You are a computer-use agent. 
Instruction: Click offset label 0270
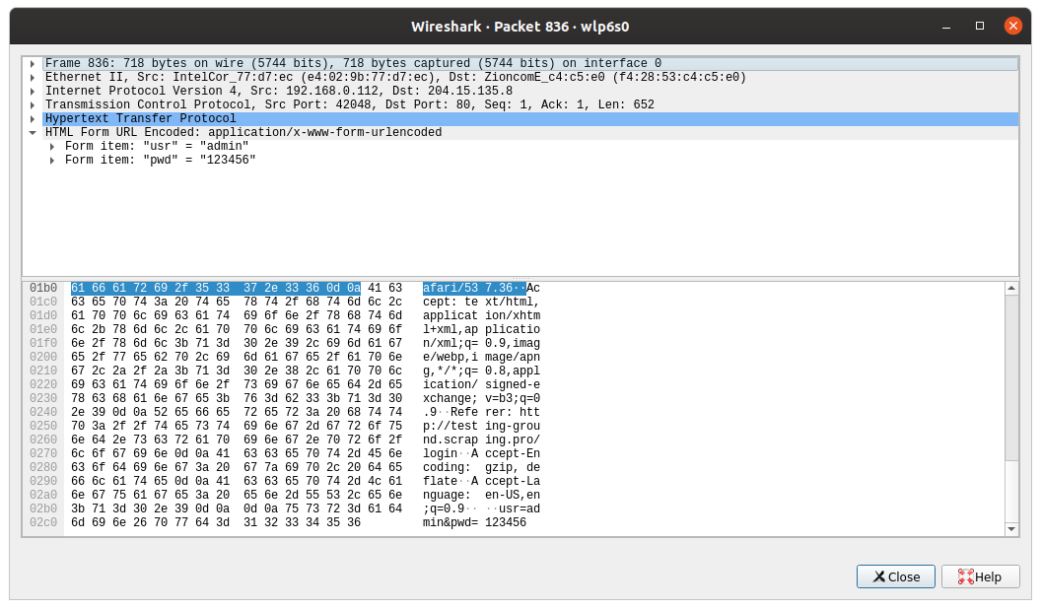point(43,453)
